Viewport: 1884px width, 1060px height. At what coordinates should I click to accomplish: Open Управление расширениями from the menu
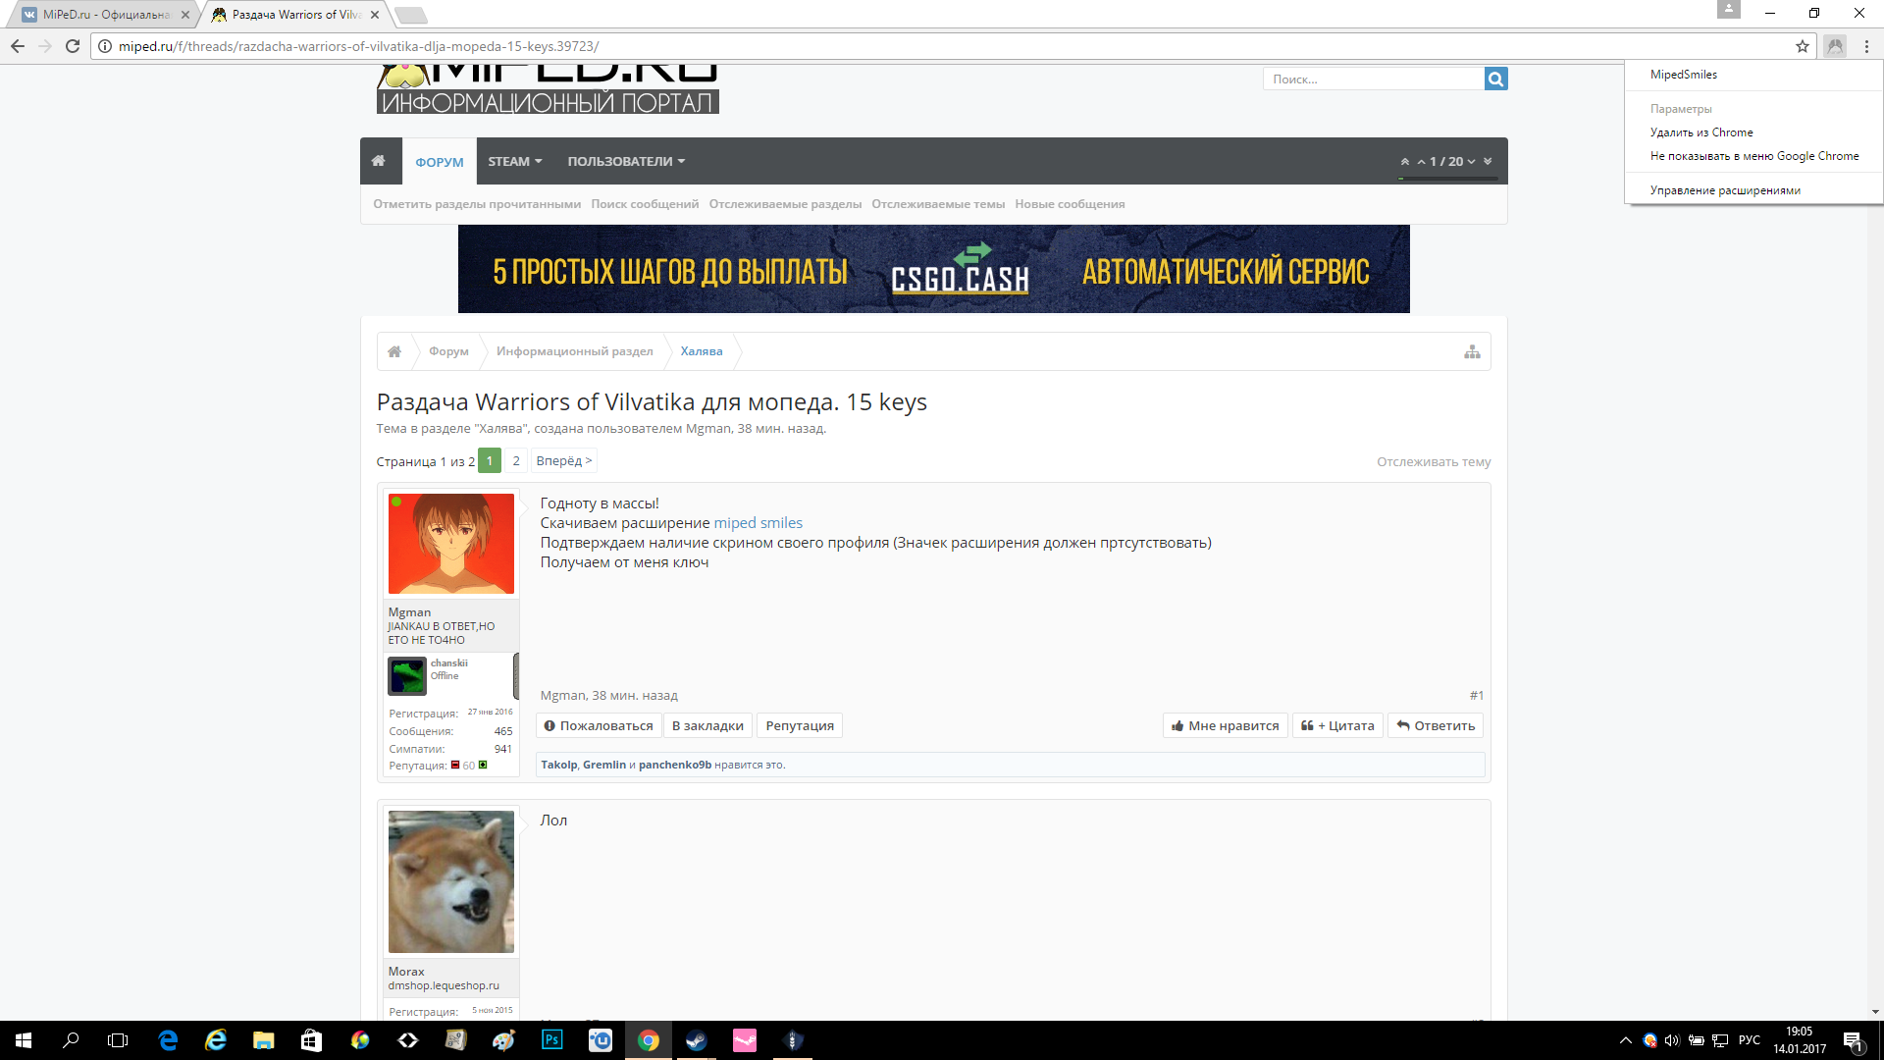coord(1725,190)
